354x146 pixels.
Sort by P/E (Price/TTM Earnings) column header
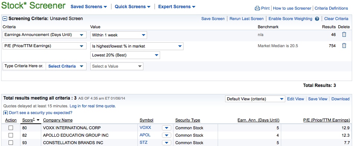[x=327, y=120]
